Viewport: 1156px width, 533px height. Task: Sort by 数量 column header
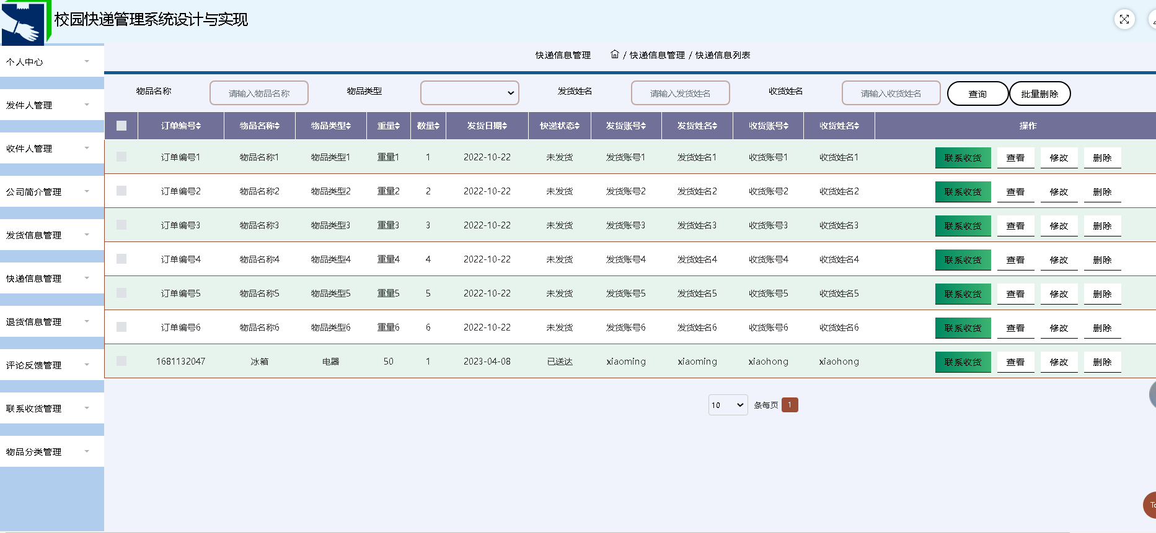point(428,126)
